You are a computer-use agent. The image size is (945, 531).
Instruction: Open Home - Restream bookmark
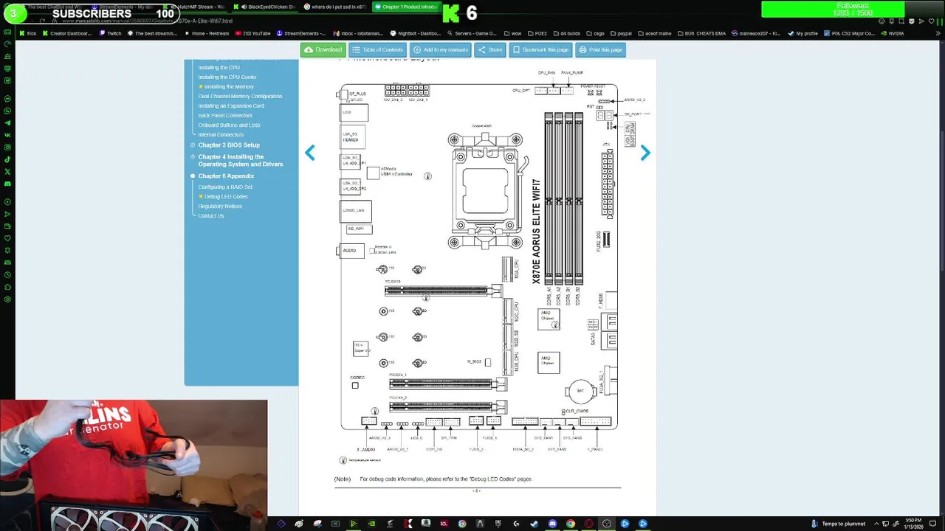pyautogui.click(x=207, y=33)
